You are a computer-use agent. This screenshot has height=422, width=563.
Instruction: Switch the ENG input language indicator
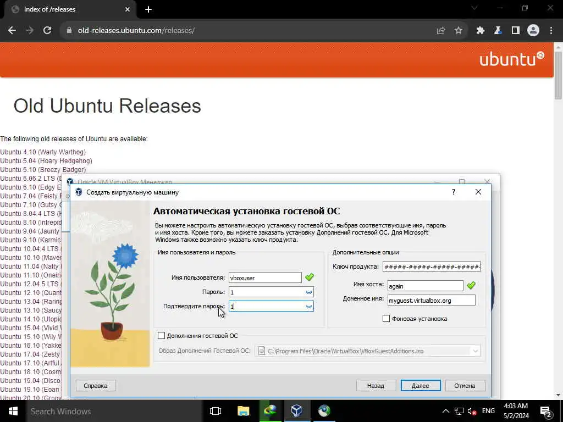click(x=488, y=411)
